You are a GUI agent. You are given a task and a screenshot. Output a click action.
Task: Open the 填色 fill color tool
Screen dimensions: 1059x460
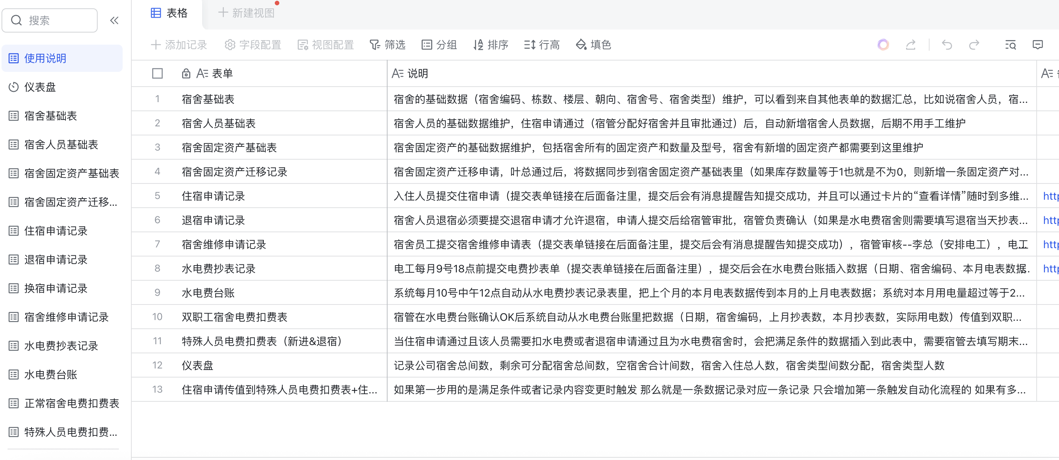tap(593, 45)
